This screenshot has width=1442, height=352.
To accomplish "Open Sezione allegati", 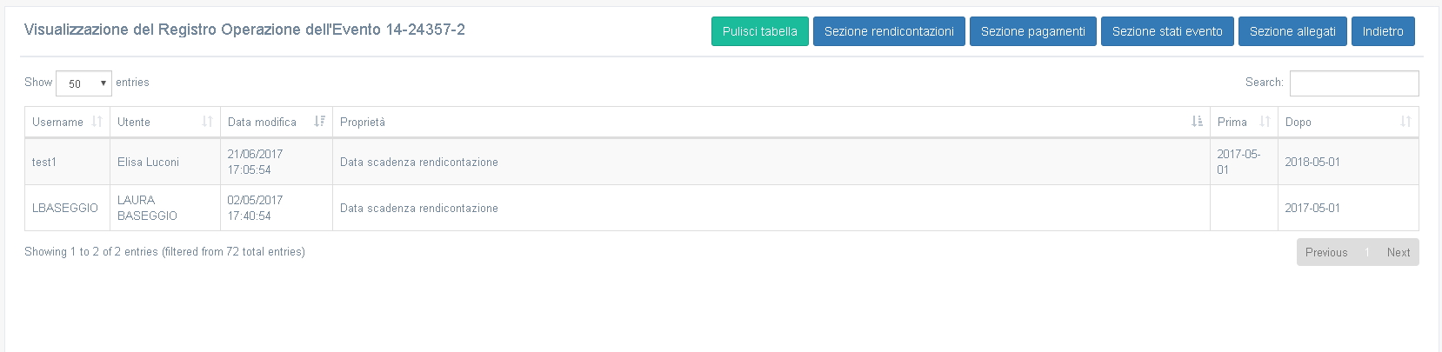I will point(1292,31).
